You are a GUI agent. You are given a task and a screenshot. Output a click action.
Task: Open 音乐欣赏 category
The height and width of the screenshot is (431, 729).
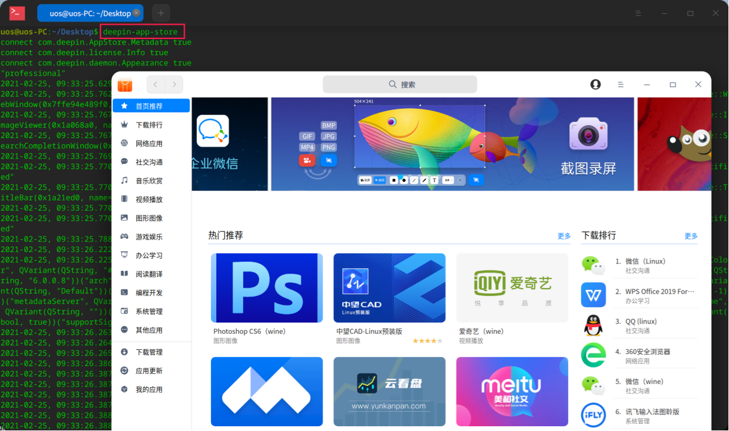coord(151,181)
